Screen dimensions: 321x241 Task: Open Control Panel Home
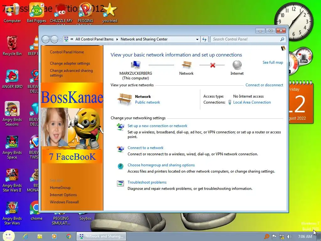click(67, 52)
